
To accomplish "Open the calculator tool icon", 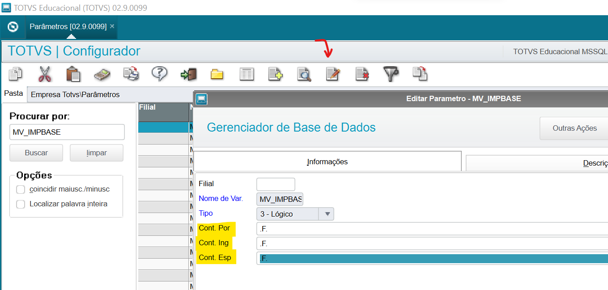I will coord(102,74).
